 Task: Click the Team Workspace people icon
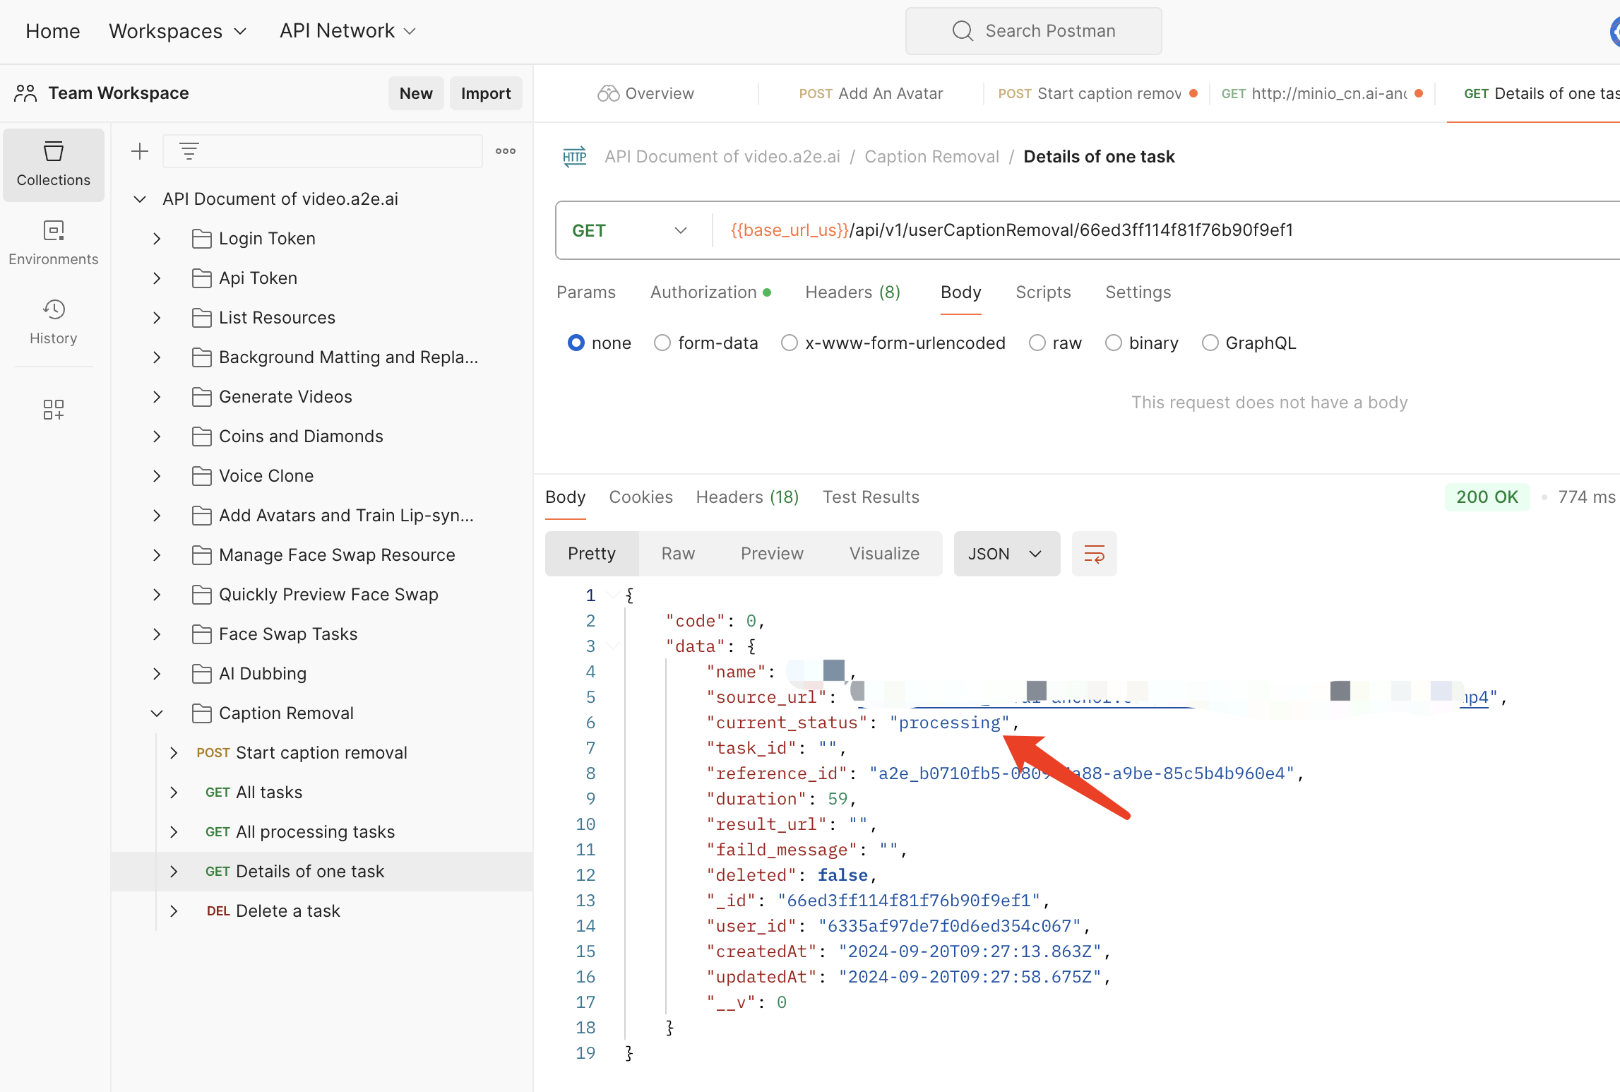pyautogui.click(x=25, y=93)
